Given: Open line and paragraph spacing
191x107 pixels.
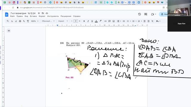Looking at the screenshot, I should [124, 21].
